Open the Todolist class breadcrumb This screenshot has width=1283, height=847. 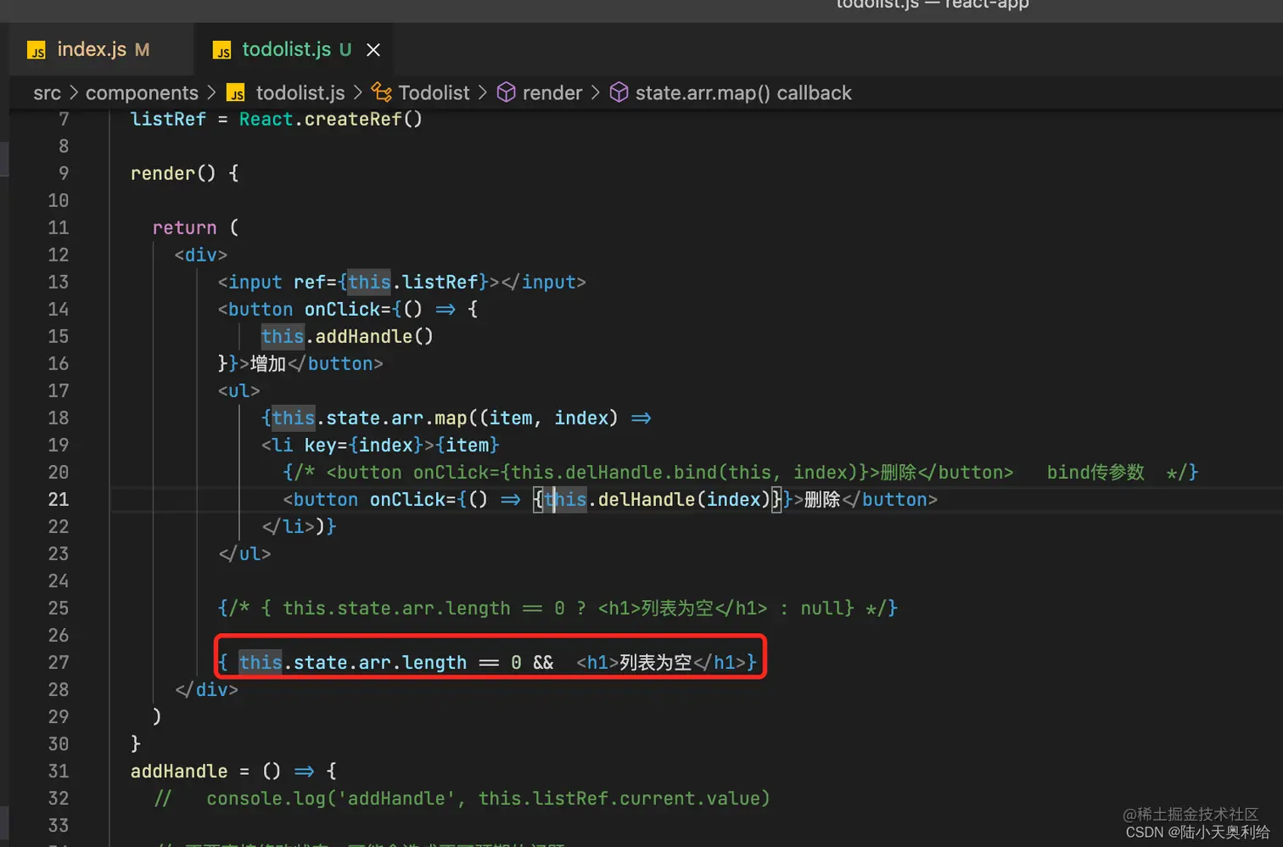434,93
